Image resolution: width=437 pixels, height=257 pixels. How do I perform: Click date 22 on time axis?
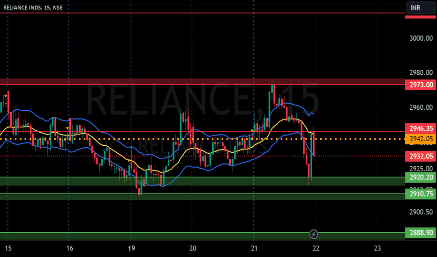[316, 248]
